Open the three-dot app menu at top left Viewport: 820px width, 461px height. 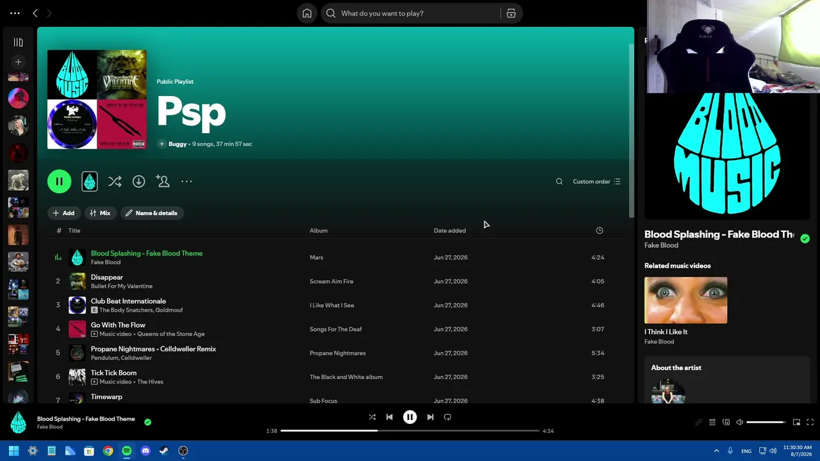(15, 13)
